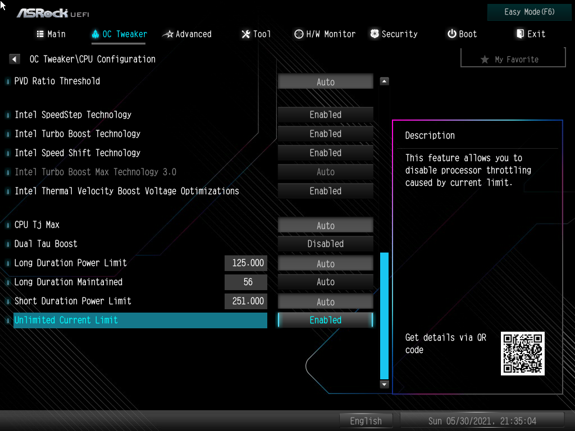Image resolution: width=575 pixels, height=431 pixels.
Task: Toggle Intel SpeedStep Technology Enabled value
Action: pyautogui.click(x=325, y=114)
